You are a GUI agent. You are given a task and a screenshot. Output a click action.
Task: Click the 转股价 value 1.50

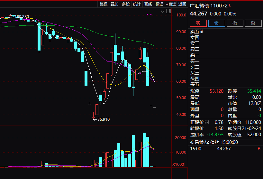(219, 128)
